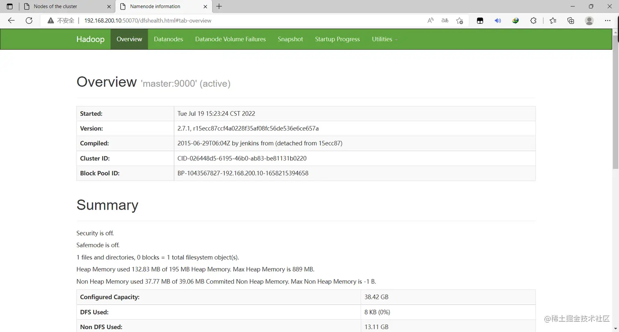Image resolution: width=619 pixels, height=332 pixels.
Task: Open the Extensions puzzle menu
Action: [533, 20]
